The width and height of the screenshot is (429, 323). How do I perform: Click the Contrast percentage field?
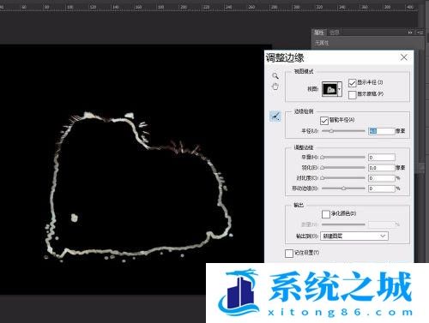[x=382, y=178]
